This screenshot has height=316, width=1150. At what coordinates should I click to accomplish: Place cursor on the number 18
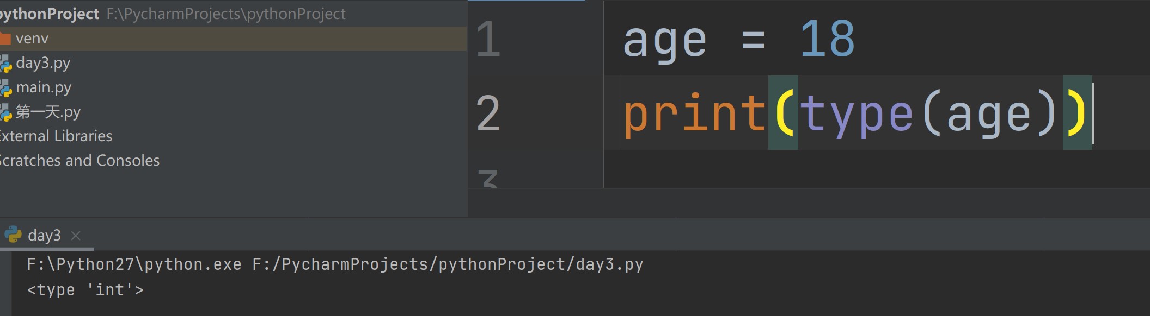pos(827,39)
